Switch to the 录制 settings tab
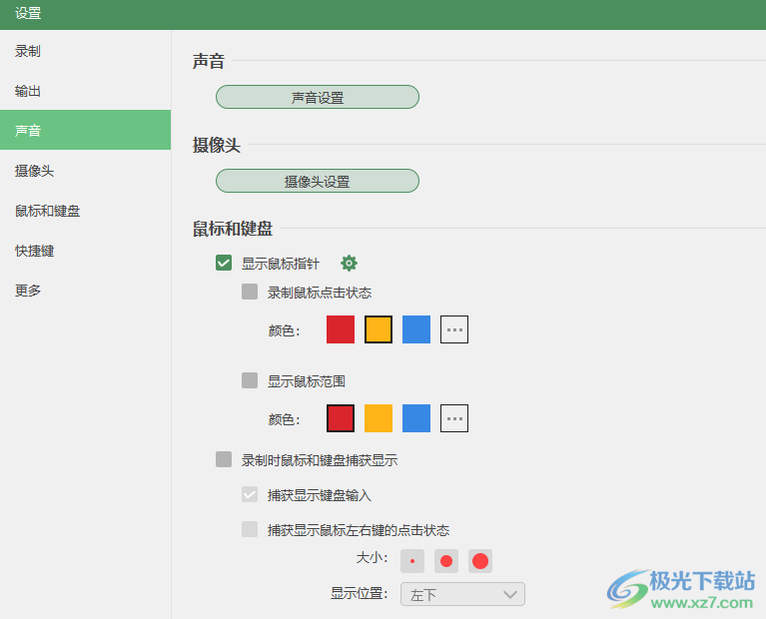766x619 pixels. click(86, 51)
